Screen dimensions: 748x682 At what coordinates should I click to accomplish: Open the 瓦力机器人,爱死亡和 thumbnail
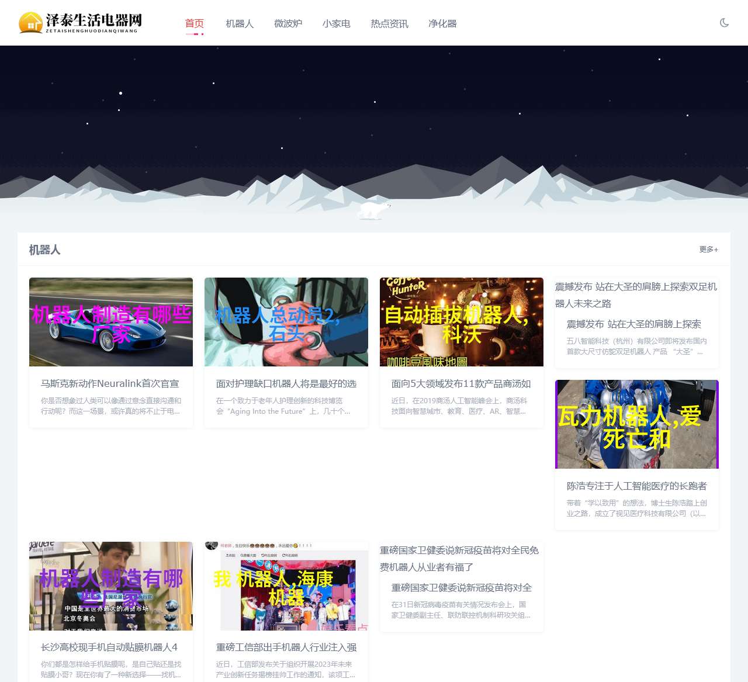click(637, 424)
